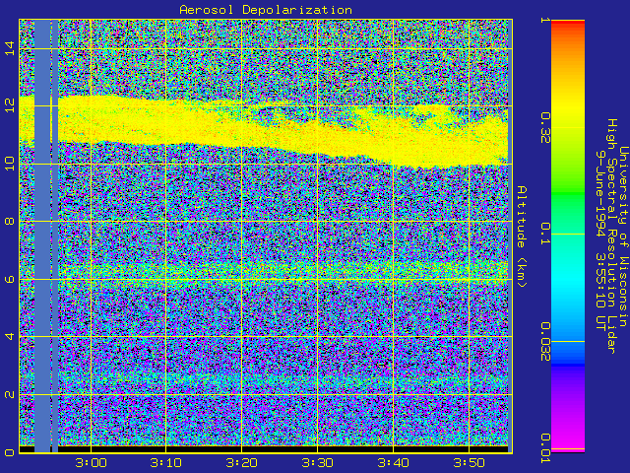Click the 3:00 time axis label
The width and height of the screenshot is (630, 473).
(x=91, y=463)
